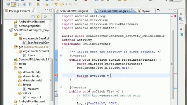Viewport: 187px width, 105px height.
Task: Close the Package Explorer view
Action: pos(33,11)
